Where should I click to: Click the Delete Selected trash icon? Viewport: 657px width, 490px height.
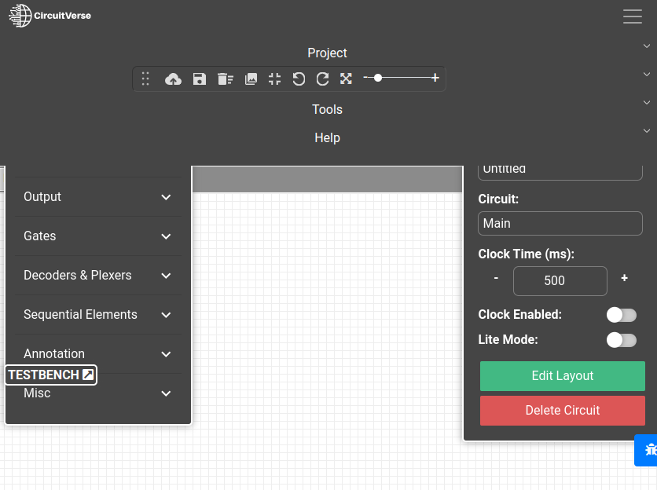[226, 79]
